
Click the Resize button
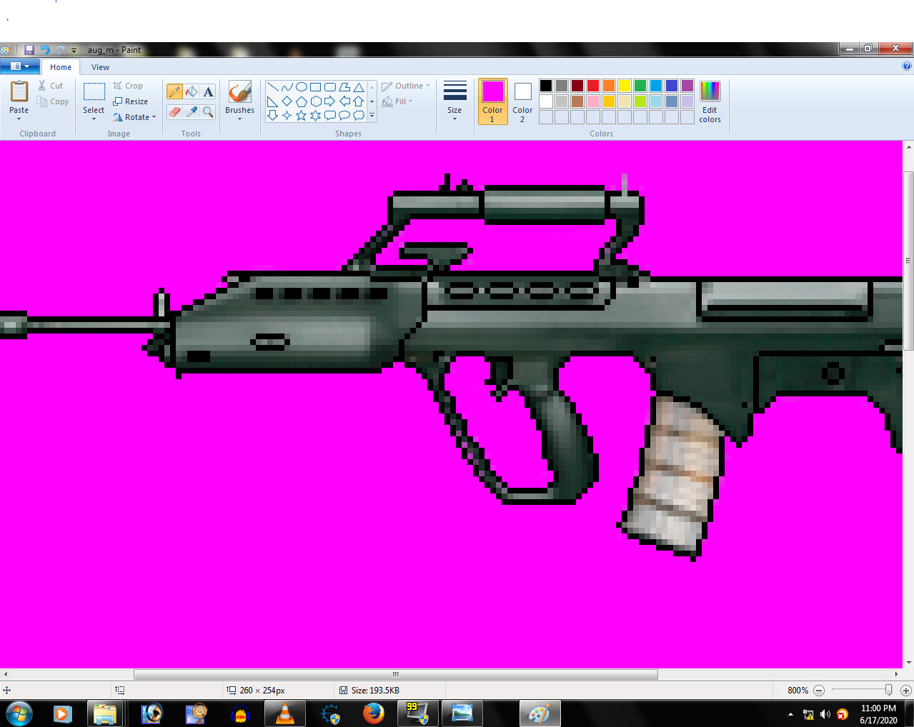[x=131, y=101]
